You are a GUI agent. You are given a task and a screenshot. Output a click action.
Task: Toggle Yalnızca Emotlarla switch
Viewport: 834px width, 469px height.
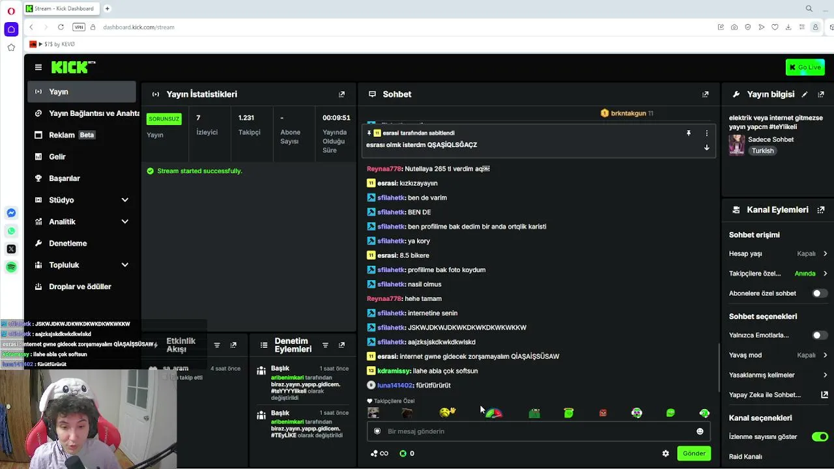(x=819, y=335)
